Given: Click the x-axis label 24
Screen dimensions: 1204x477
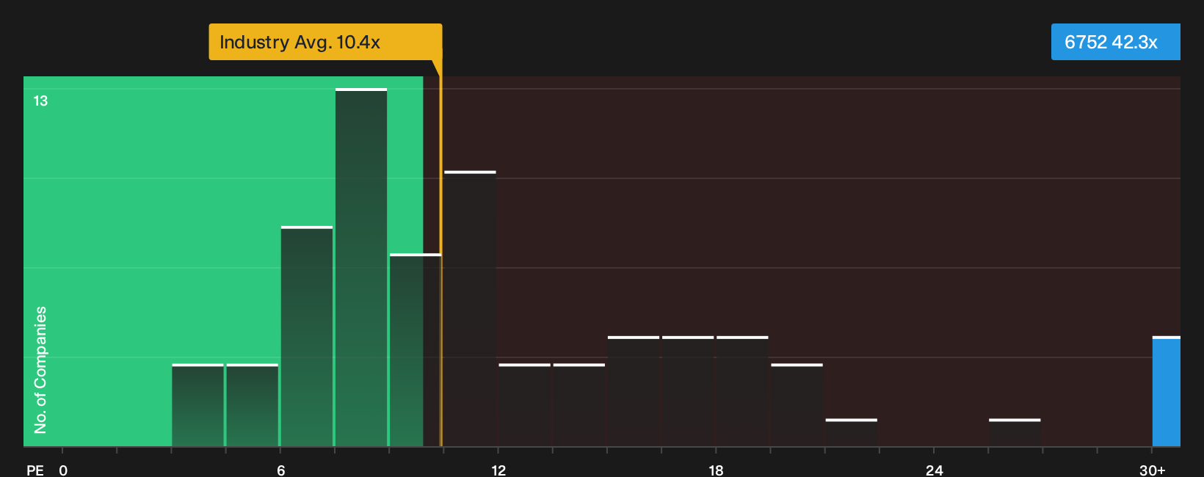Looking at the screenshot, I should pyautogui.click(x=934, y=470).
